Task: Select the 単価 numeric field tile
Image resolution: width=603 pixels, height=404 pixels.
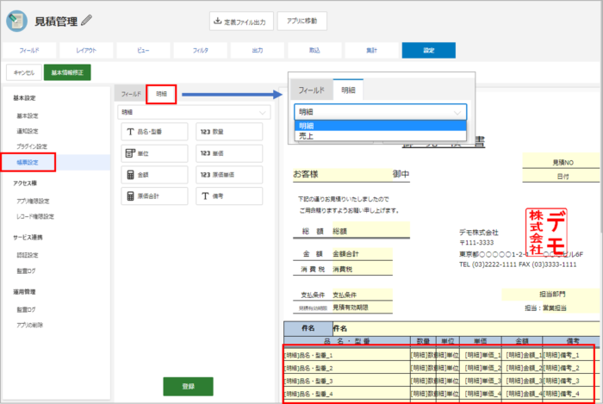Action: pos(229,153)
